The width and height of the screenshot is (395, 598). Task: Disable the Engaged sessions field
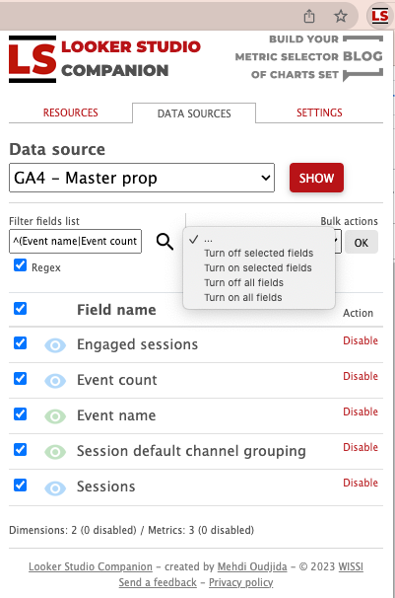pos(361,340)
